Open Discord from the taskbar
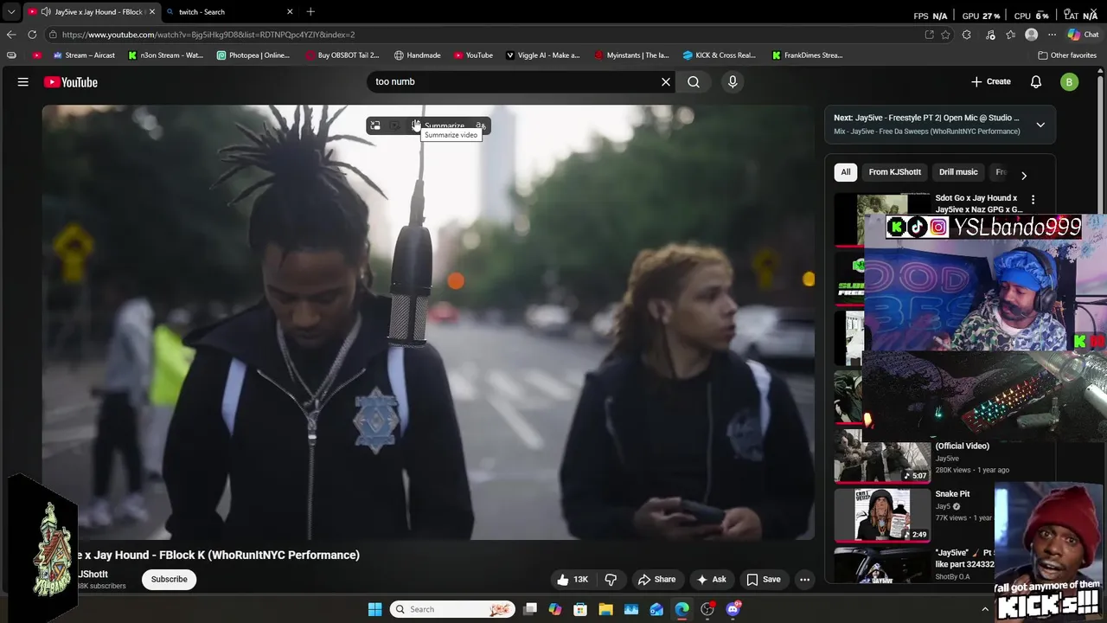 733,609
